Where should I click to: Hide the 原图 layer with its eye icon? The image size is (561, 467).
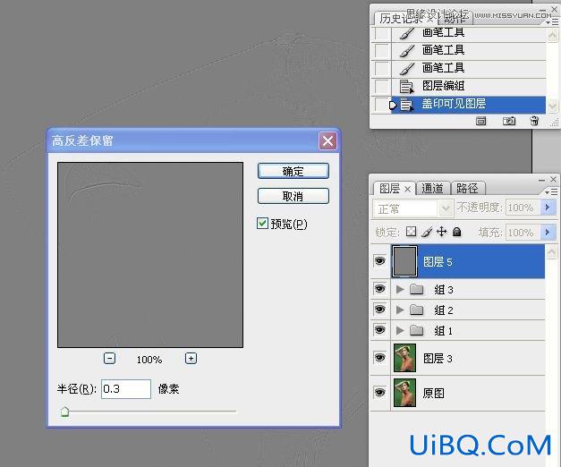(x=379, y=392)
